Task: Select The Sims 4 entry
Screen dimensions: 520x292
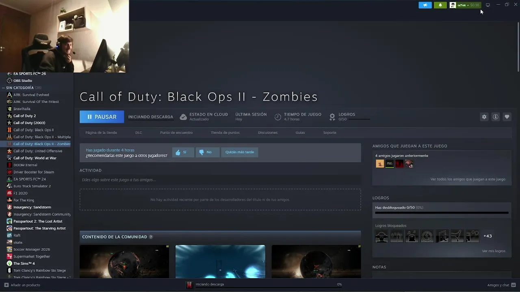Action: (x=24, y=264)
